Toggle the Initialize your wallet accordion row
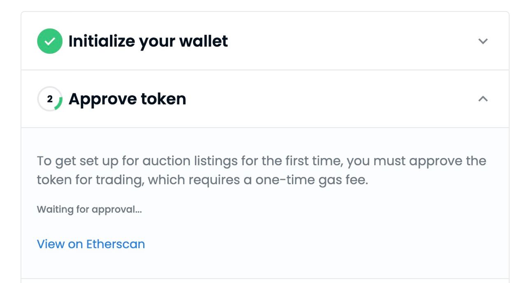 coord(265,41)
